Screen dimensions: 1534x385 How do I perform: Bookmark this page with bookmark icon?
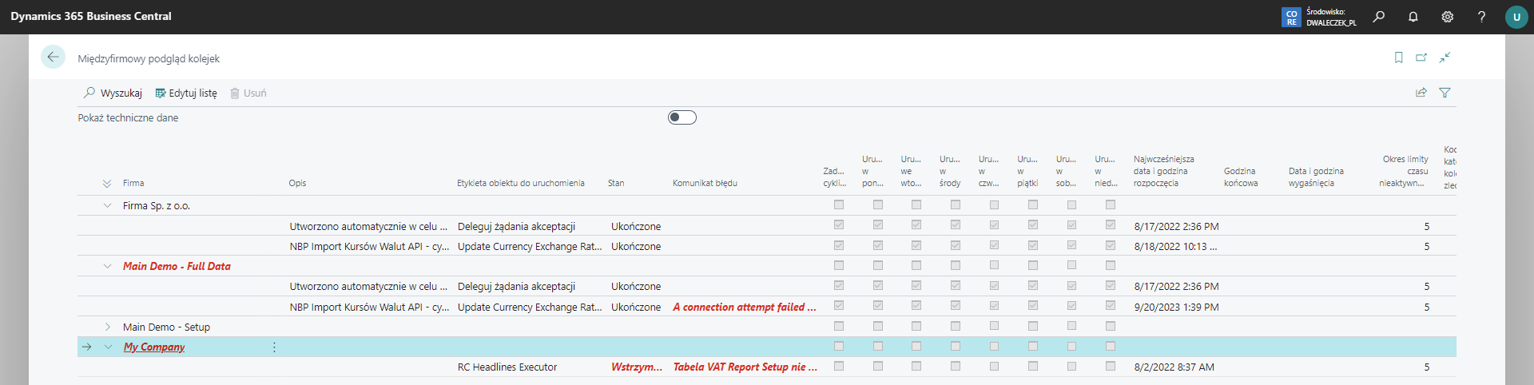click(1398, 58)
